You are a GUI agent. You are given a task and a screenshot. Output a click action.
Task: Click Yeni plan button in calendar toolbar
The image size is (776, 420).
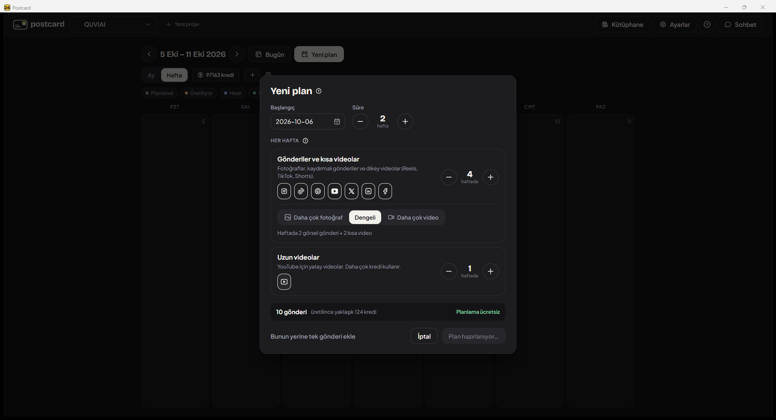click(x=319, y=54)
